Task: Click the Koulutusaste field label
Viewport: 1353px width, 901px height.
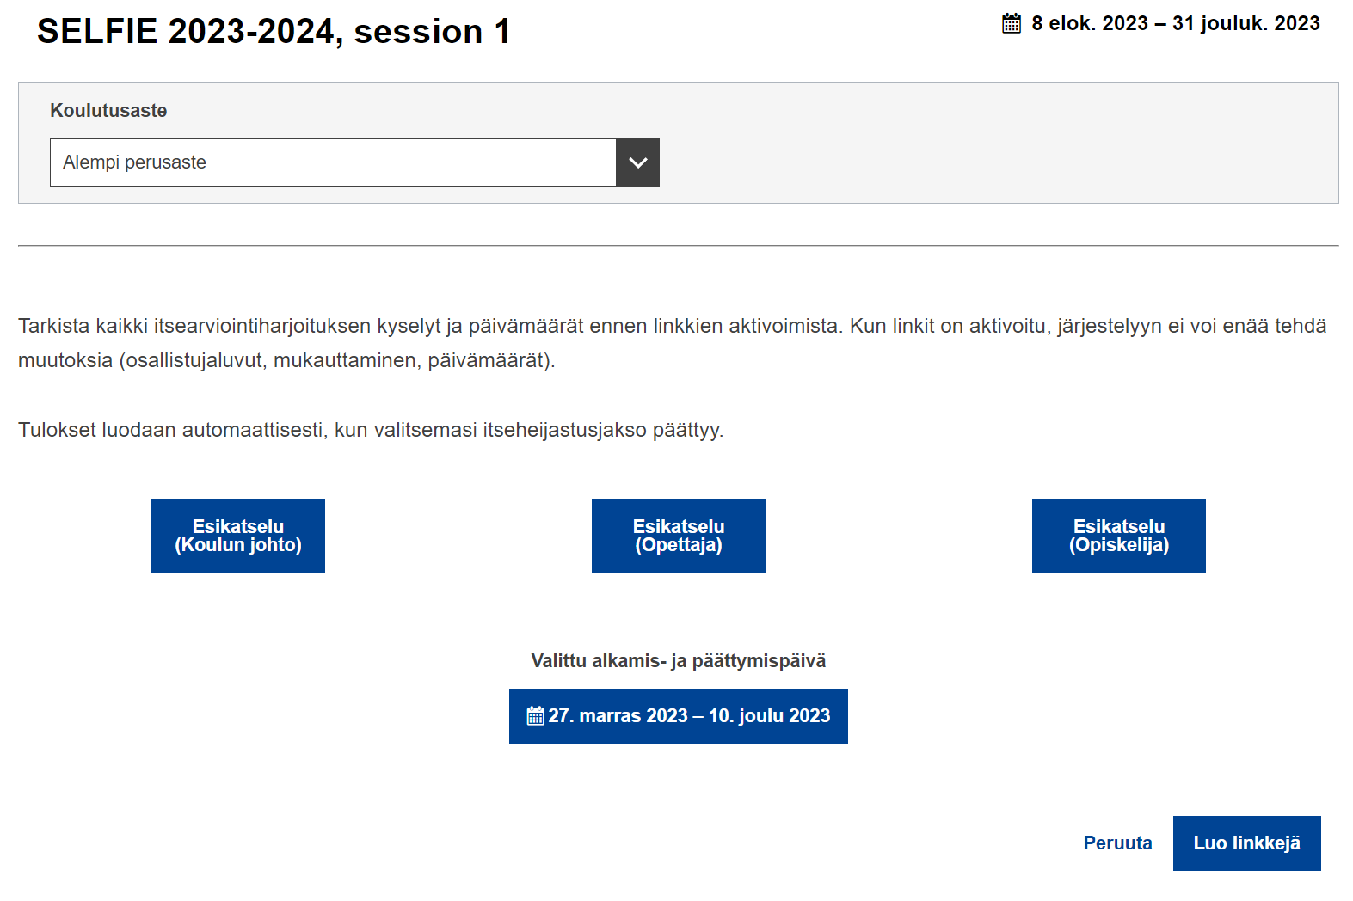Action: [108, 111]
